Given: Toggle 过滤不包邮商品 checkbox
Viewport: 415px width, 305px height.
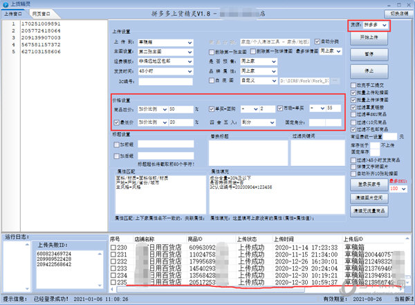Looking at the screenshot, I should click(x=353, y=129).
